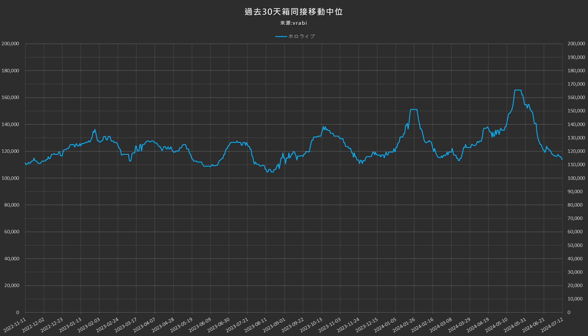588x336 pixels.
Task: Click the 2023-02-03 x-axis date label
Action: [x=89, y=325]
